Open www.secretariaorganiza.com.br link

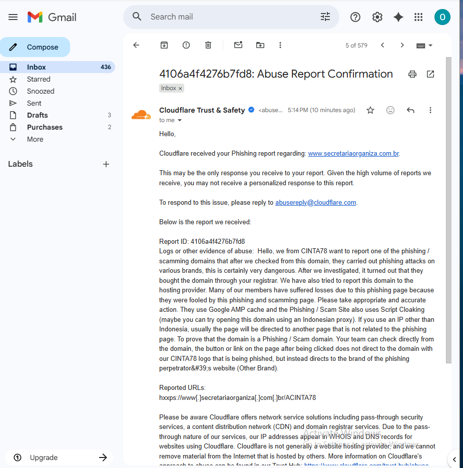(353, 153)
